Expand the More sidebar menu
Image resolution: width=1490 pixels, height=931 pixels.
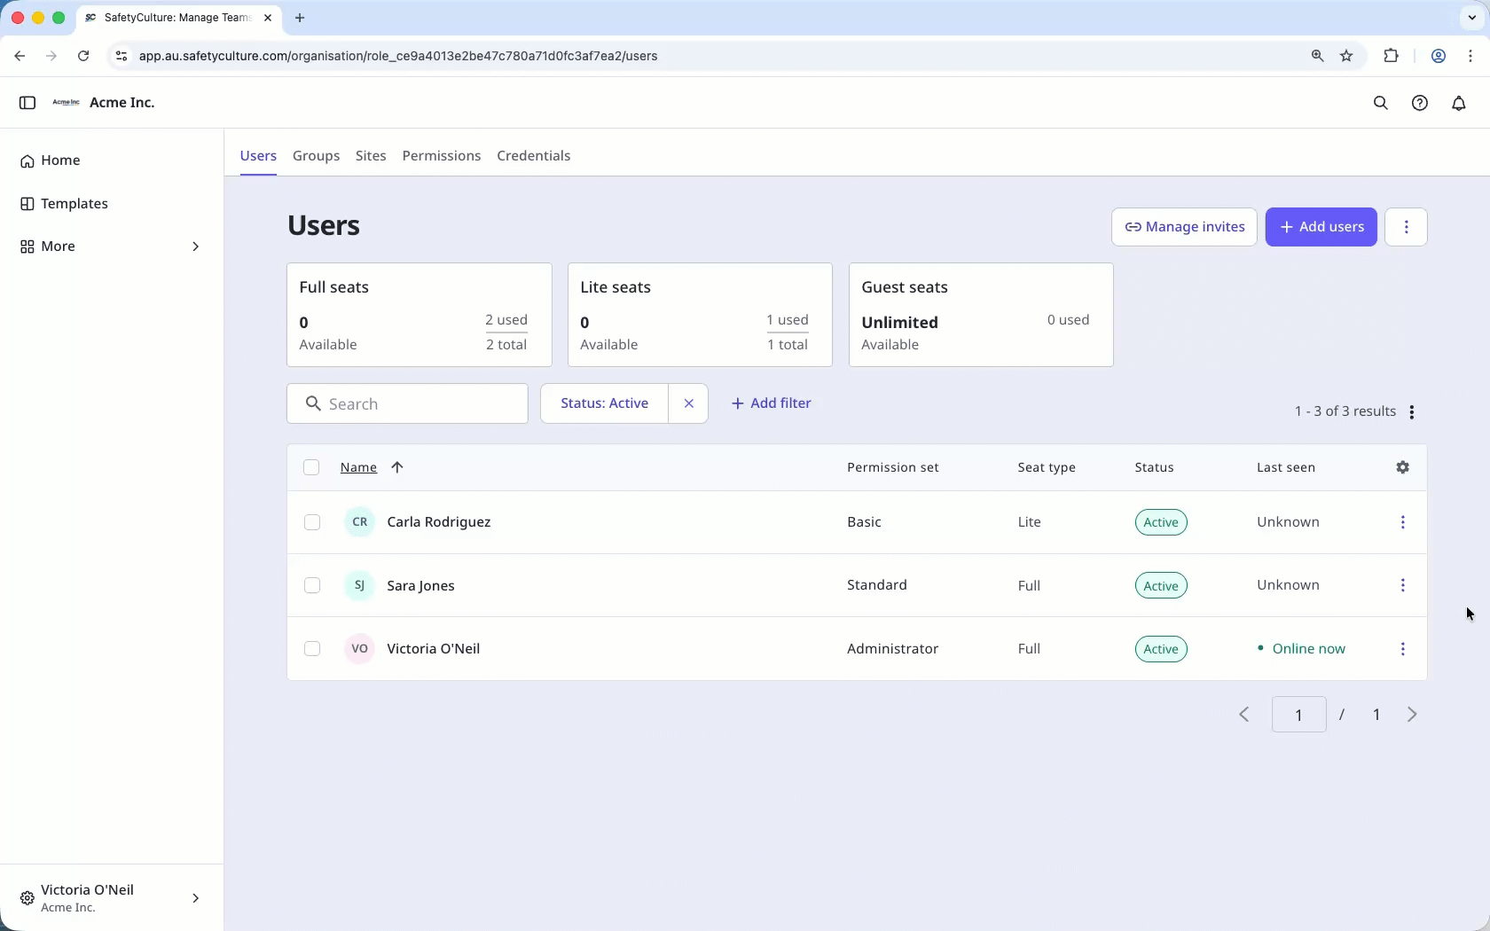(111, 246)
